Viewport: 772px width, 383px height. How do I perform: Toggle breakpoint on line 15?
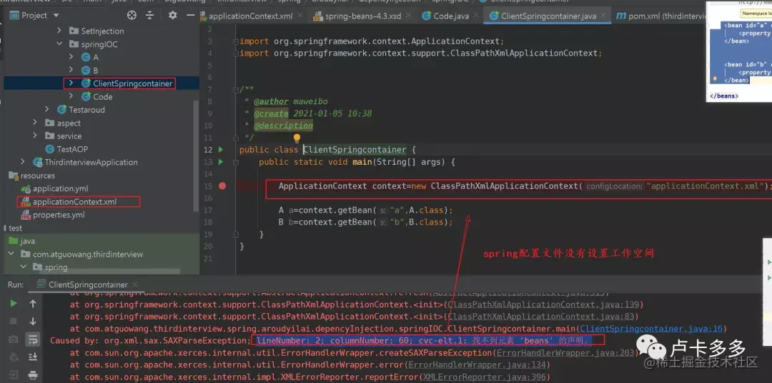(222, 185)
